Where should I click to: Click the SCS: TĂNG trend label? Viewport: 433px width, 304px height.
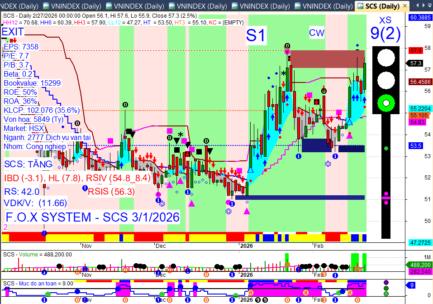28,164
